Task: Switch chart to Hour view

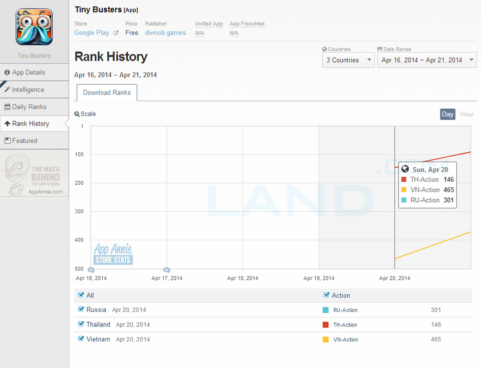Action: coord(466,114)
